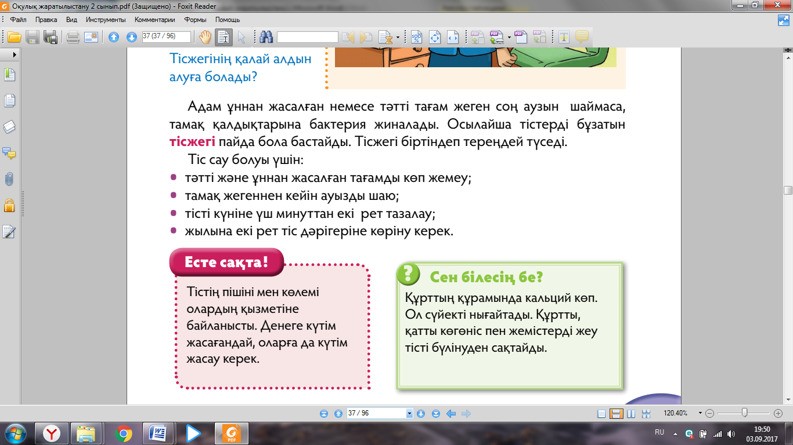Open the Комментарии menu
Viewport: 793px width, 445px height.
coord(154,20)
